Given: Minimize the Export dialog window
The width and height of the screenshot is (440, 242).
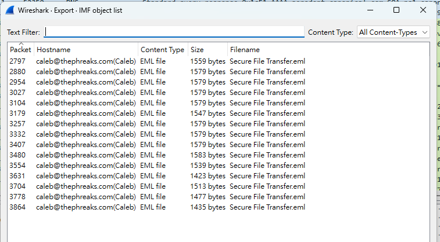Looking at the screenshot, I should click(370, 10).
